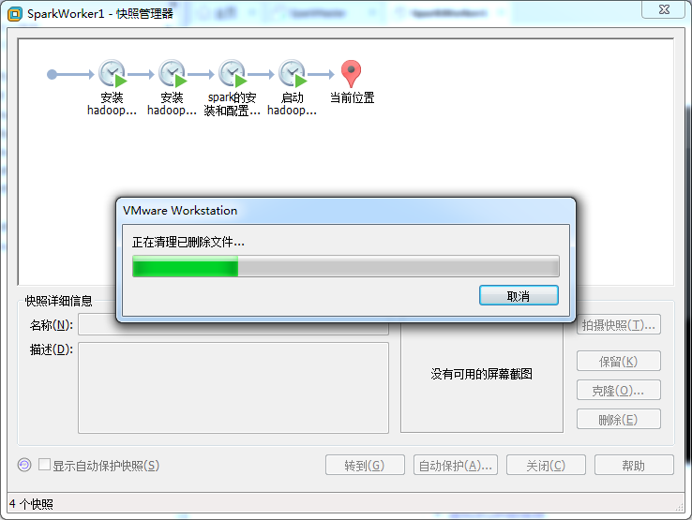
Task: Click the 快照详细信息 group label
Action: pyautogui.click(x=59, y=301)
